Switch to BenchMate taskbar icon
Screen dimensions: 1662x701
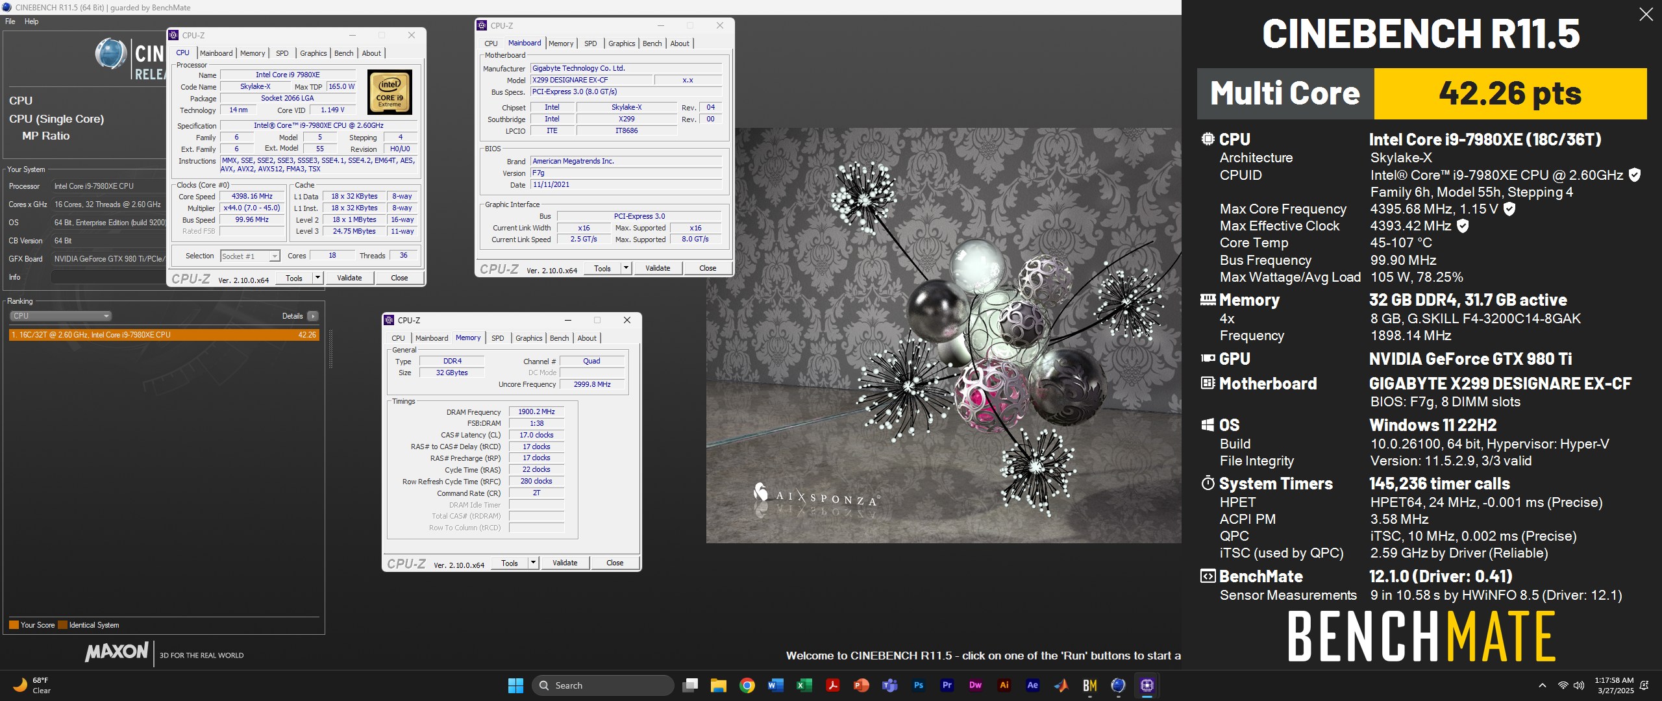point(1089,685)
